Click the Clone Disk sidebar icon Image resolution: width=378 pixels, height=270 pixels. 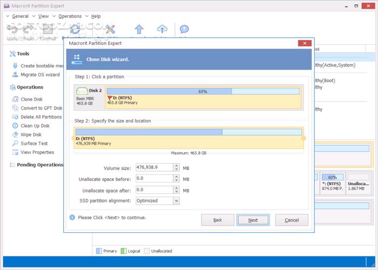tap(15, 99)
